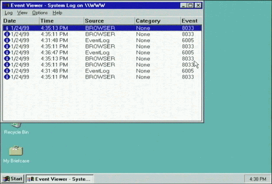The image size is (272, 184).
Task: Open the Help menu
Action: coord(57,13)
